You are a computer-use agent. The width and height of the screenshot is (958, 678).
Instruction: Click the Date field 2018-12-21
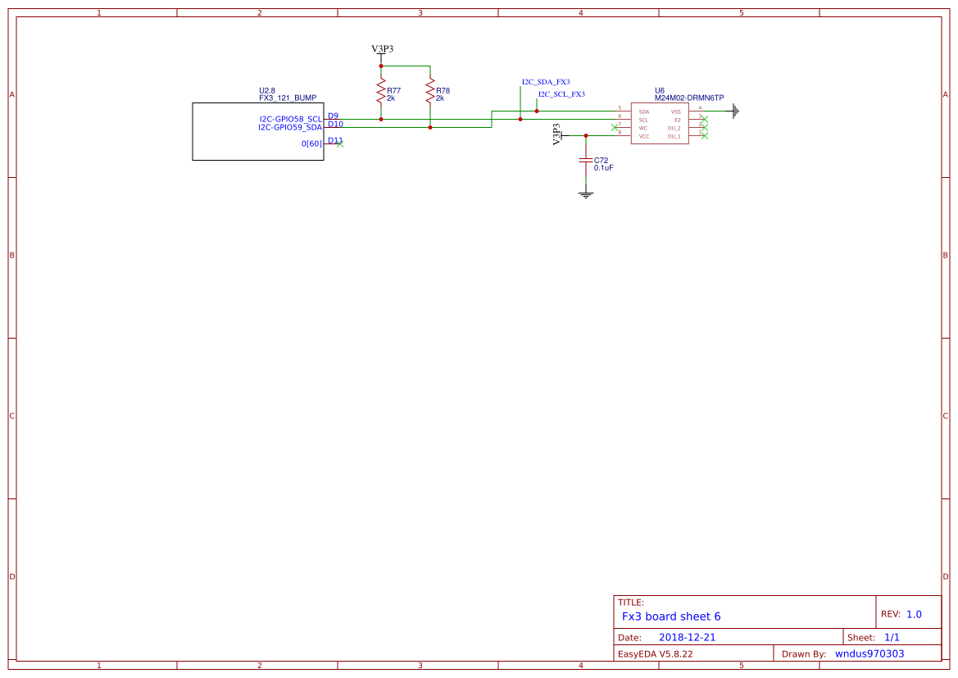(689, 636)
